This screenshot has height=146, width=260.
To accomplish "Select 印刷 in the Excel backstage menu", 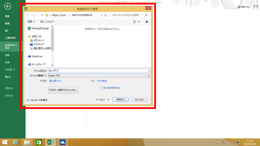I will pos(7,55).
